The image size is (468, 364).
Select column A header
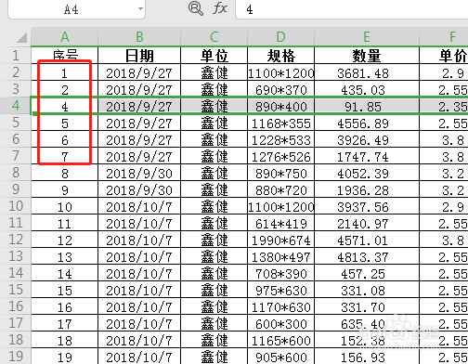64,37
